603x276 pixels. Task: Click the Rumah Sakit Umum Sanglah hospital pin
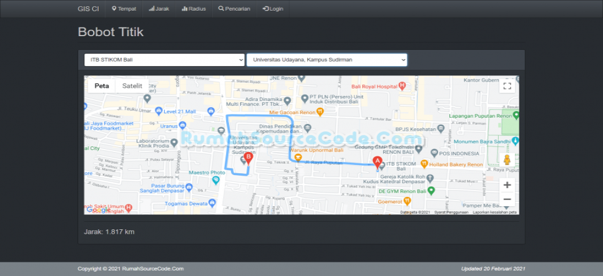pos(129,209)
